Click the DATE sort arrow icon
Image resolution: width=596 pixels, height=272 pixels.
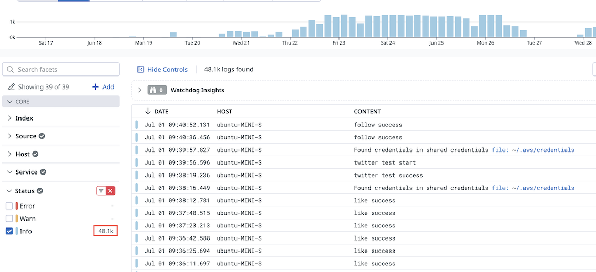pyautogui.click(x=148, y=112)
